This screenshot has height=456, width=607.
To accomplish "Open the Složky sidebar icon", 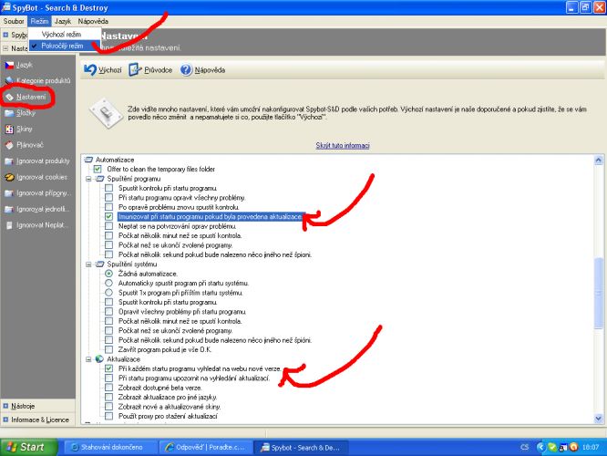I will tap(9, 113).
